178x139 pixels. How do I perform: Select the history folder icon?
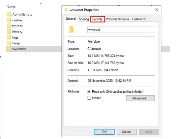point(9,32)
